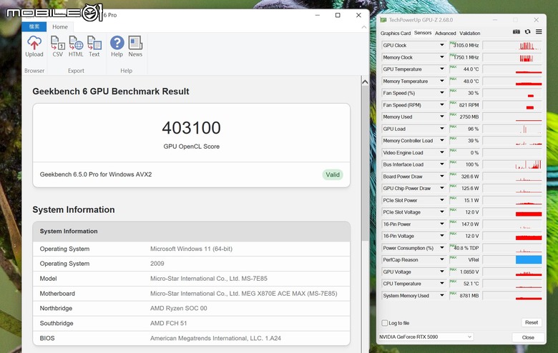Open Geekbench Help icon
558x353 pixels.
click(117, 46)
